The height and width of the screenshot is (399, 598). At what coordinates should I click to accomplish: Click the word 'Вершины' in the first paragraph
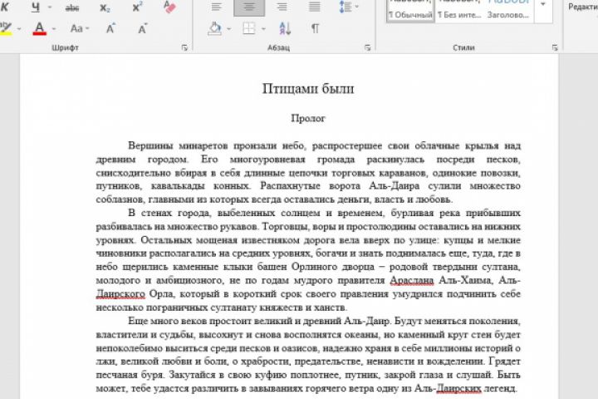point(150,145)
